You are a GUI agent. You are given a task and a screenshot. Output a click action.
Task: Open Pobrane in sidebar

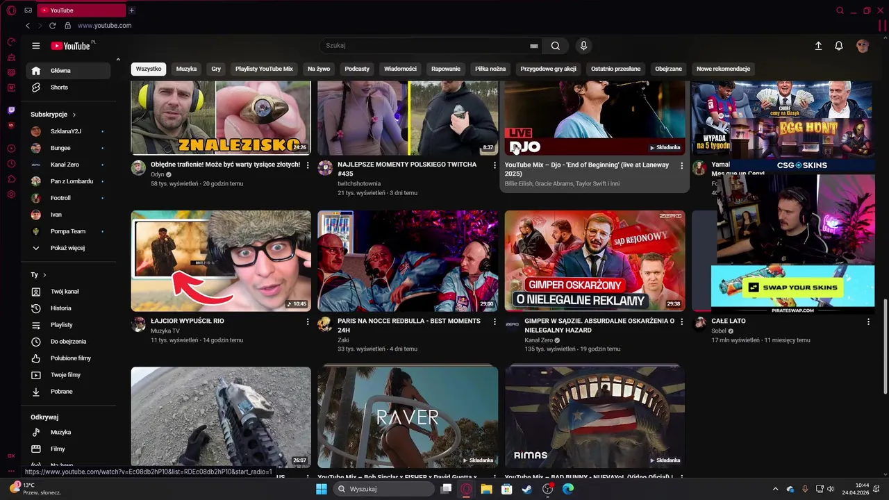pyautogui.click(x=68, y=392)
